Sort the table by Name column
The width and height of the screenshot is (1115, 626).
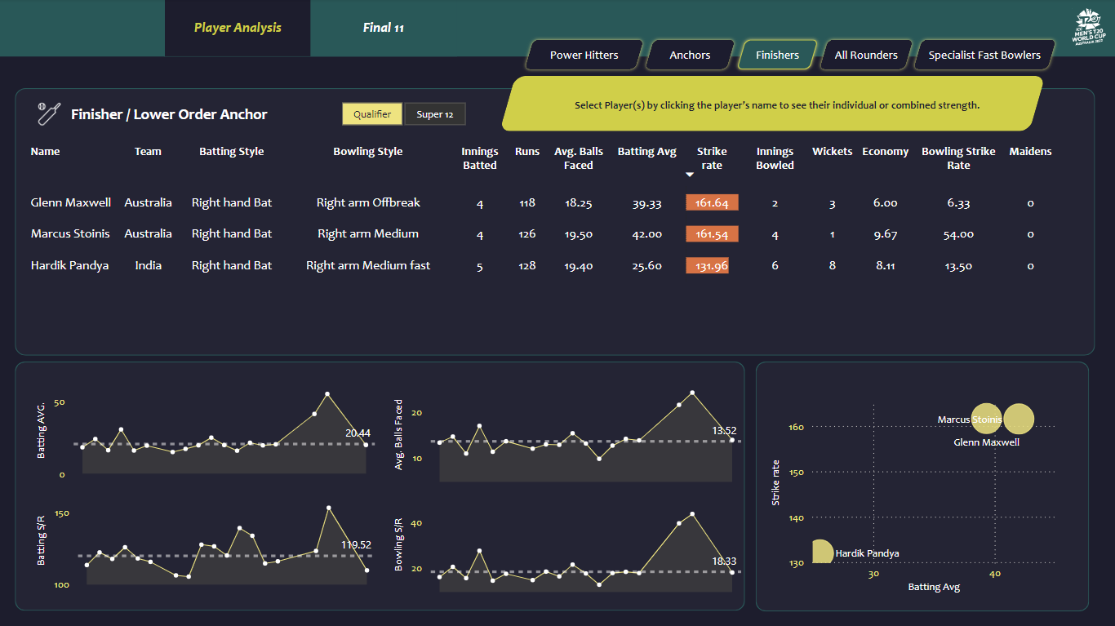click(x=45, y=152)
